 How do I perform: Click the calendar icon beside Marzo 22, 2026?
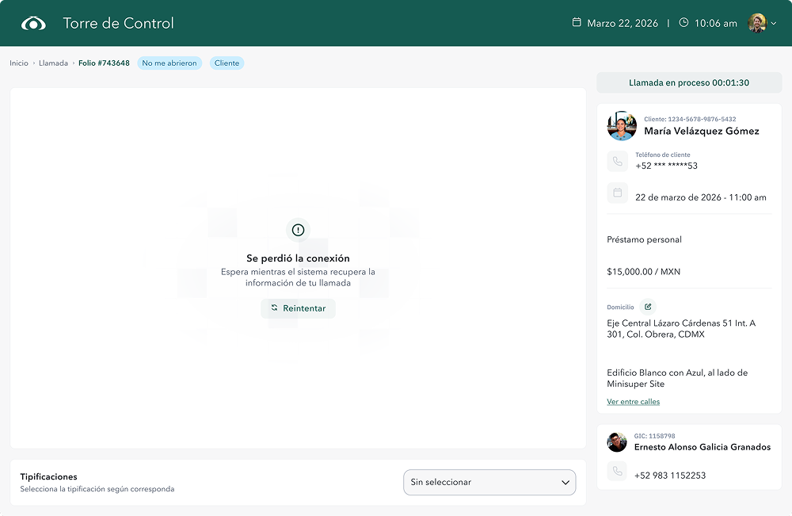click(x=577, y=22)
